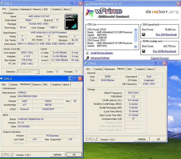
Task: Switch to CPU tab in Mainboard window
Action: (4, 85)
